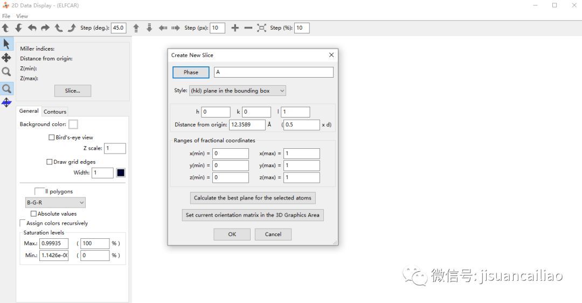Click the Min saturation percent field
Image resolution: width=582 pixels, height=303 pixels.
tap(95, 256)
